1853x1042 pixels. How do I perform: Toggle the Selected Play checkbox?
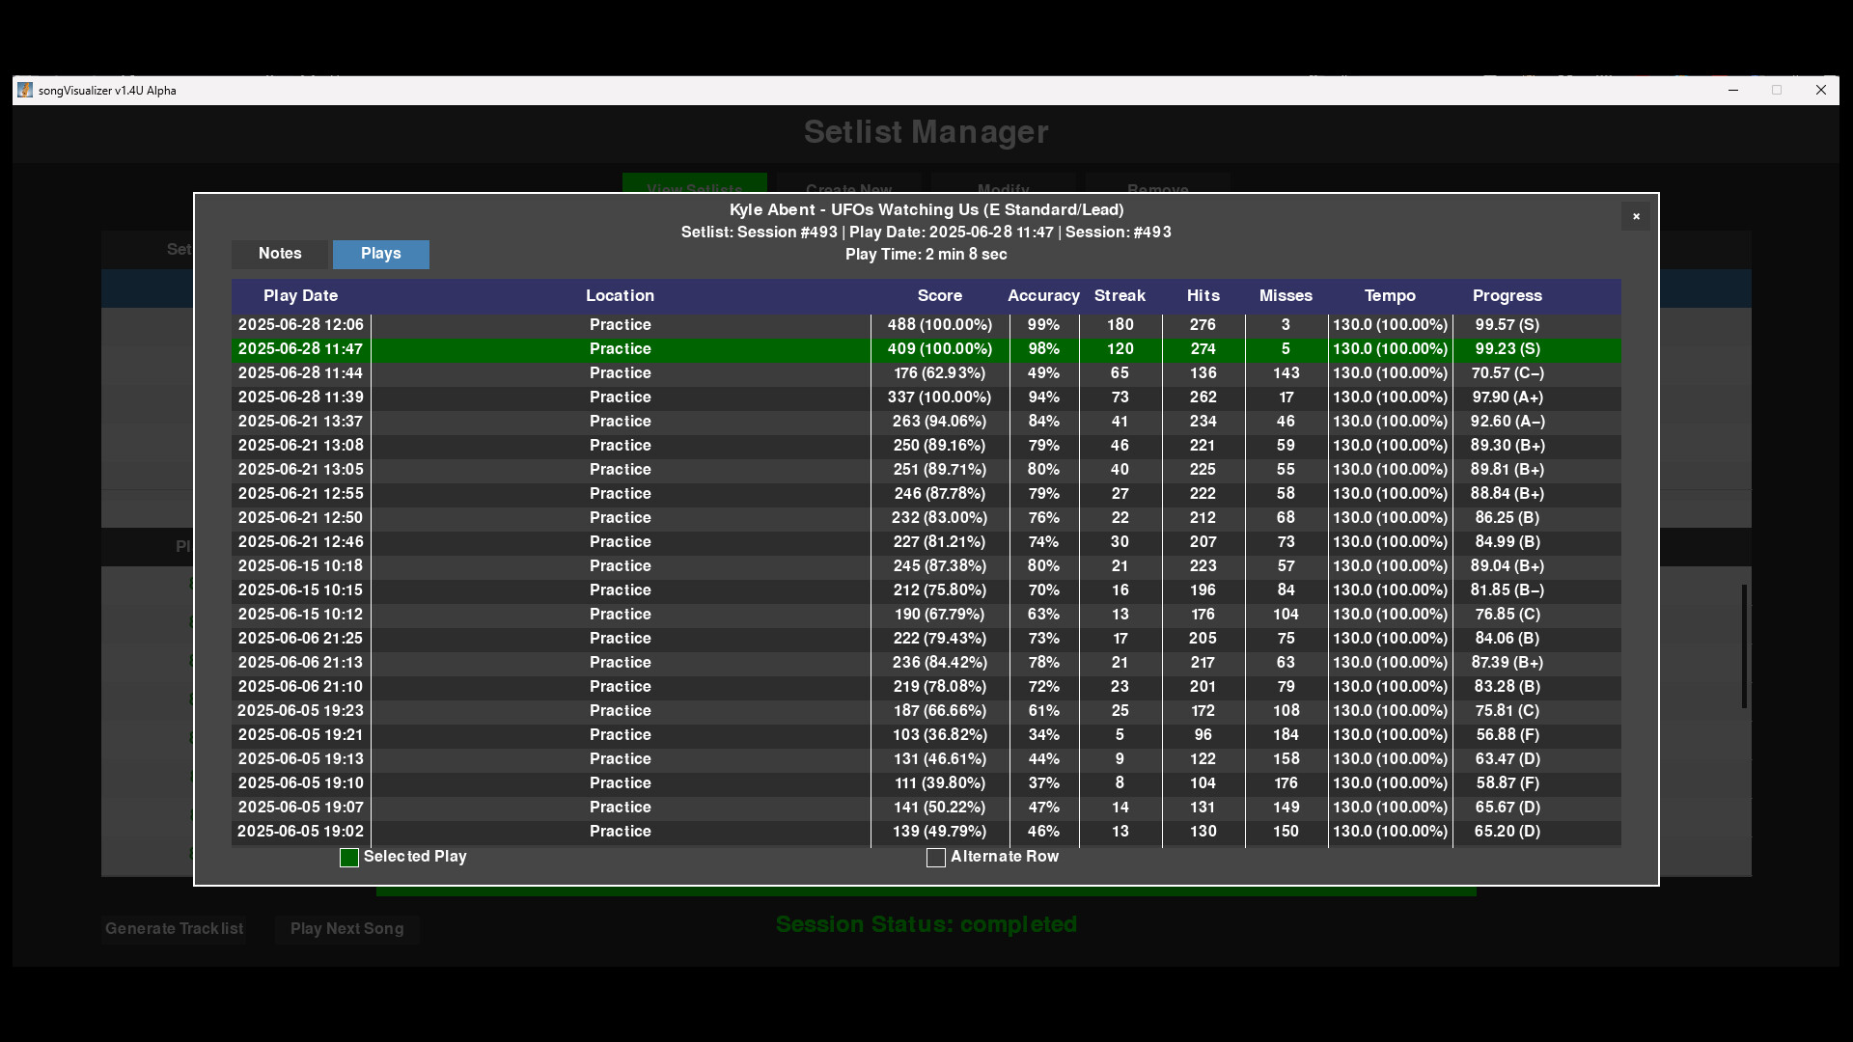(x=348, y=858)
